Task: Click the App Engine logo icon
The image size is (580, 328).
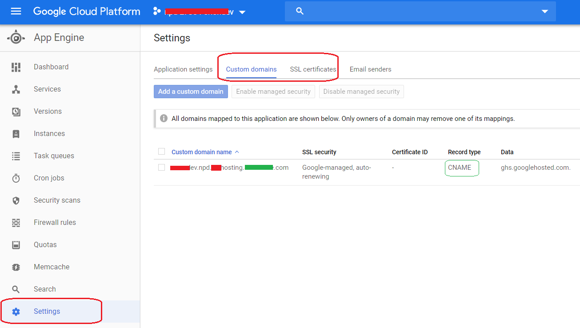Action: [x=16, y=37]
